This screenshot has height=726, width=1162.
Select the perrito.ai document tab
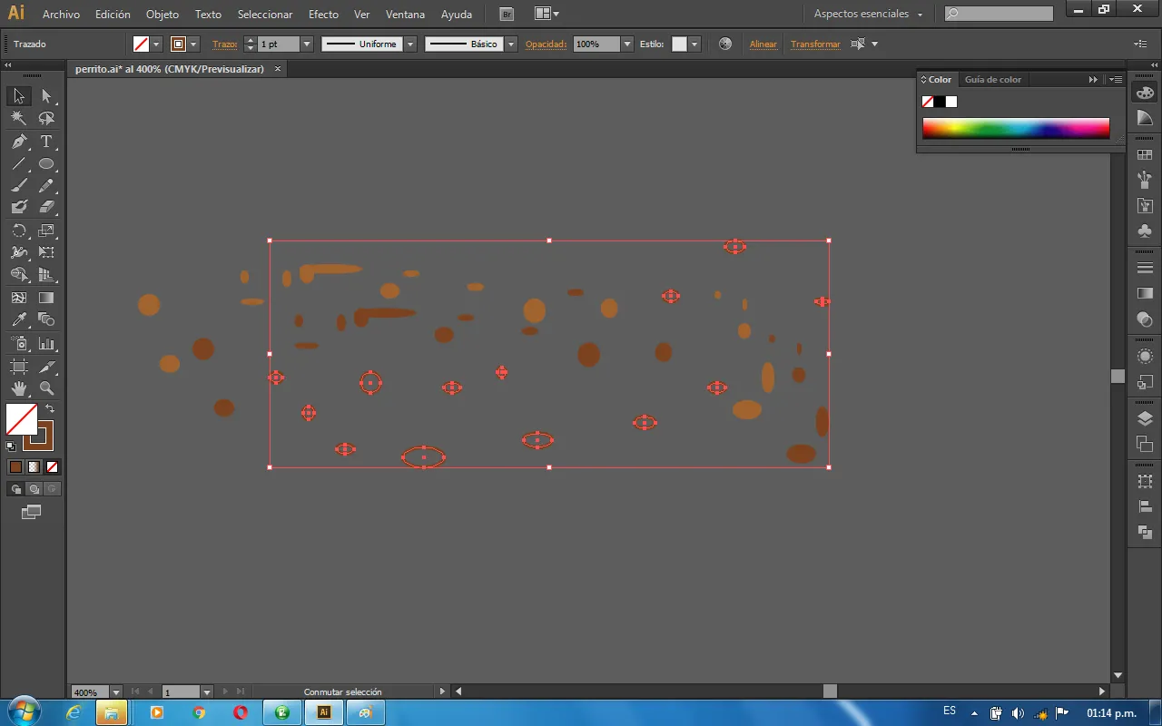[169, 69]
